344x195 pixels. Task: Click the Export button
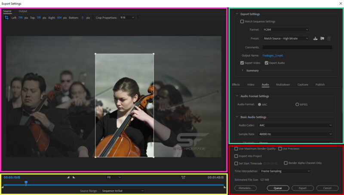tap(303, 188)
